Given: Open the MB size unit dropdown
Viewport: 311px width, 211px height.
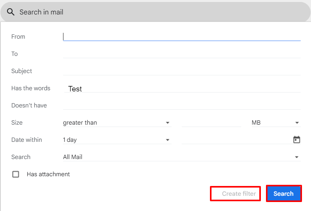Looking at the screenshot, I should click(x=276, y=123).
